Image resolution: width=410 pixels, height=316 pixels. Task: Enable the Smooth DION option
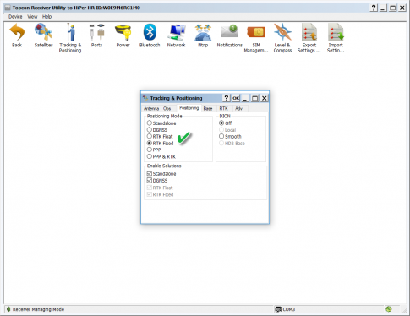coord(221,136)
